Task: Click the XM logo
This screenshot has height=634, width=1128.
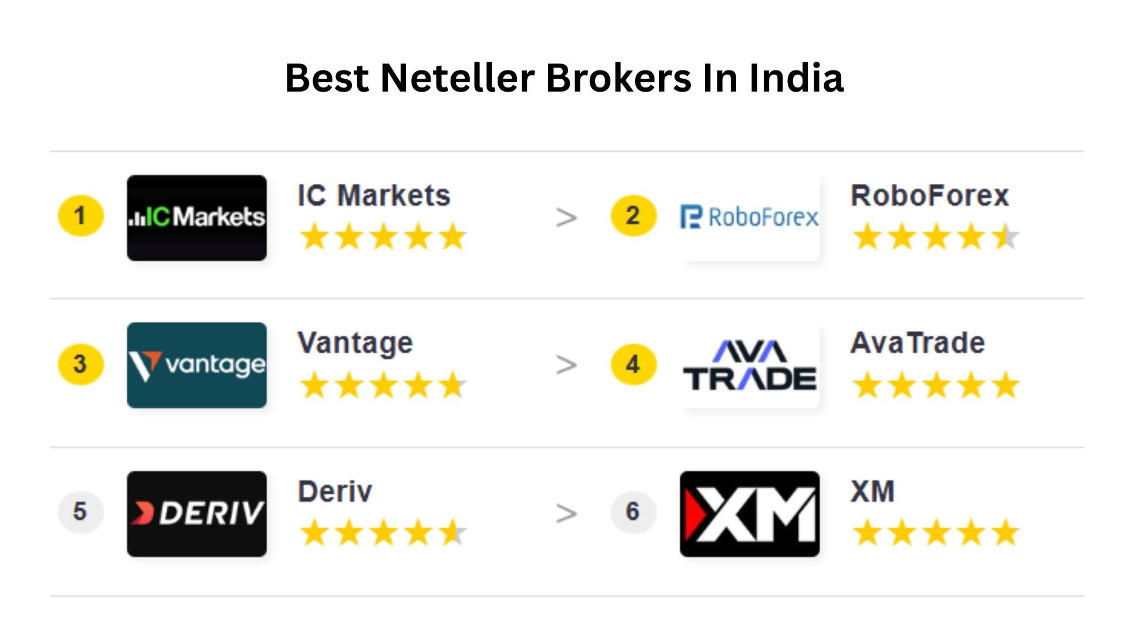Action: click(x=749, y=514)
